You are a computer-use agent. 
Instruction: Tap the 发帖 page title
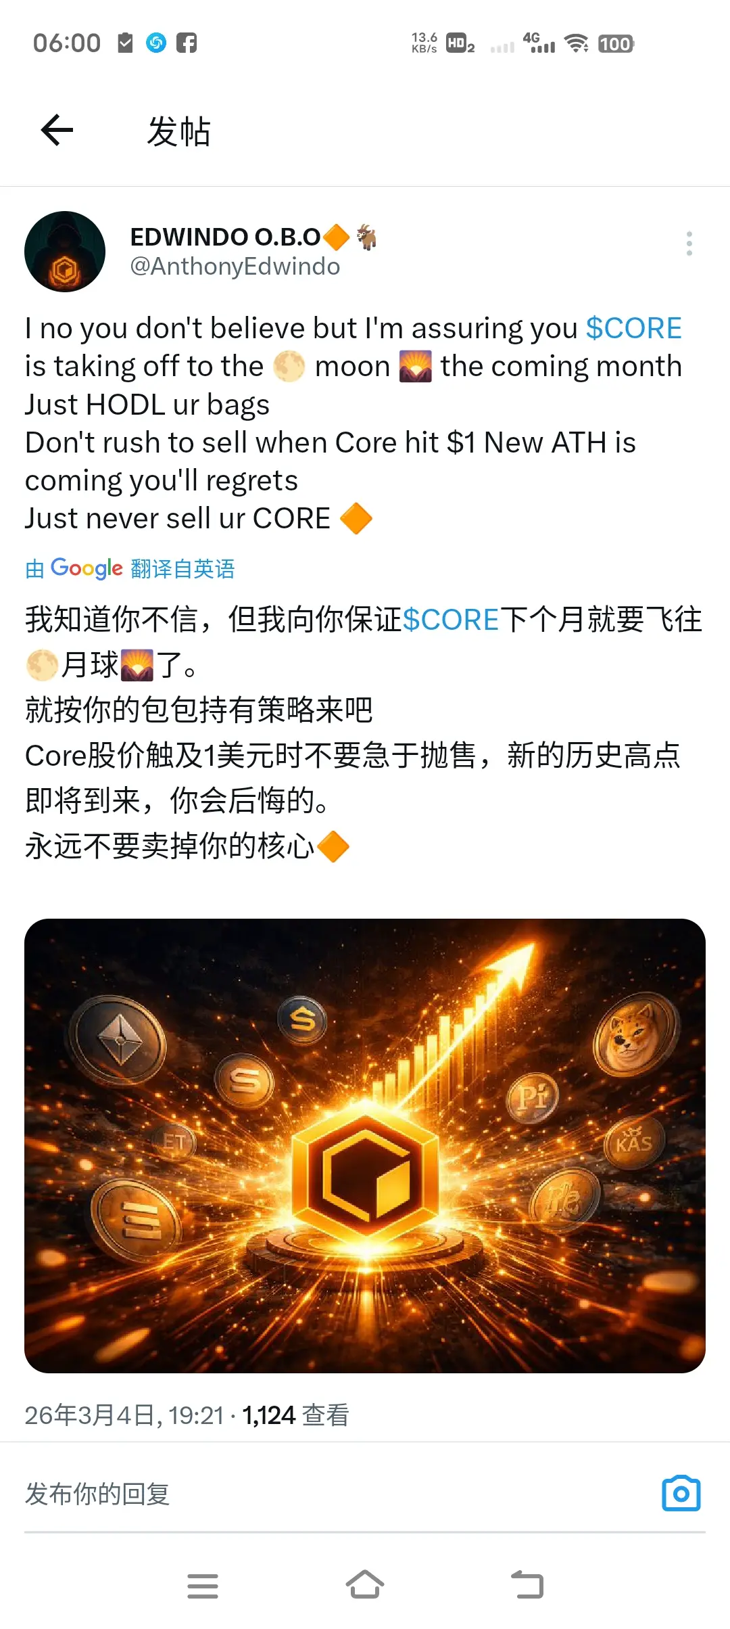(x=179, y=131)
